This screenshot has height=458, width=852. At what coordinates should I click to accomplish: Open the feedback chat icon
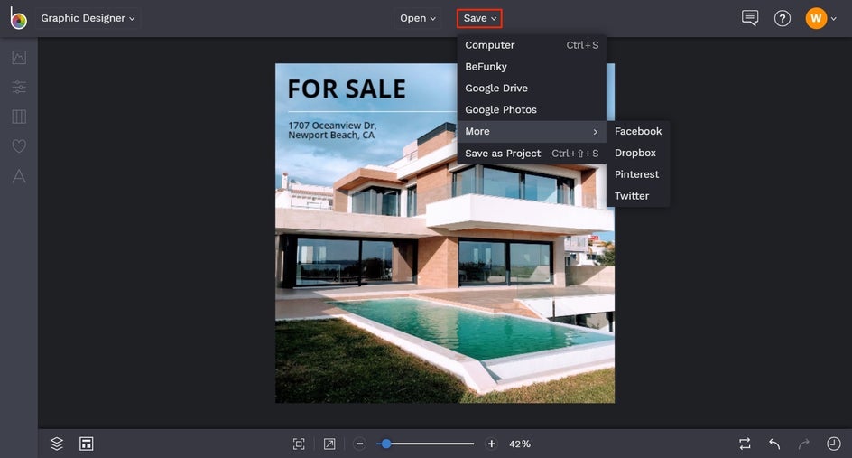click(x=750, y=18)
